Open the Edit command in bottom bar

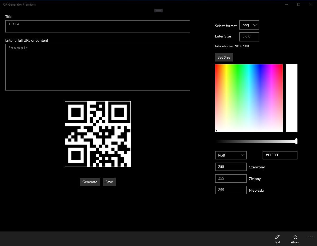(277, 239)
